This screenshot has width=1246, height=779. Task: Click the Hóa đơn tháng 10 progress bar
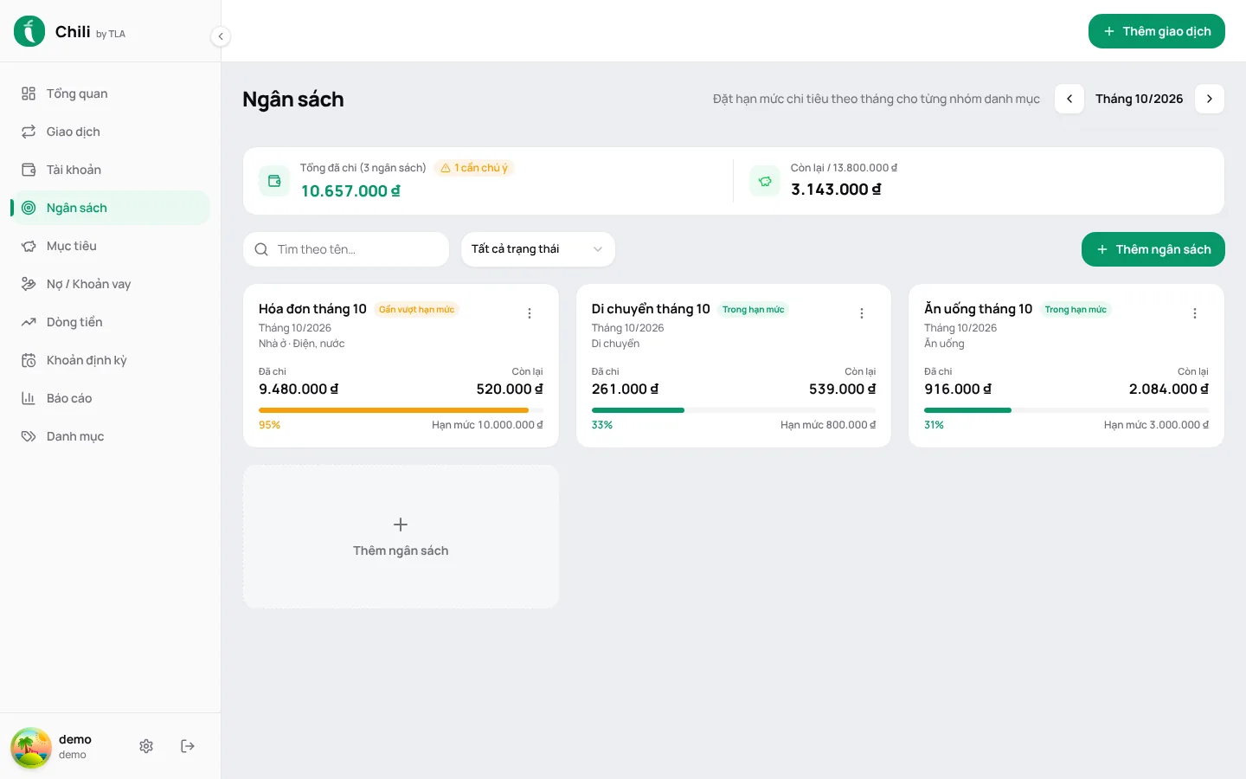click(x=401, y=410)
